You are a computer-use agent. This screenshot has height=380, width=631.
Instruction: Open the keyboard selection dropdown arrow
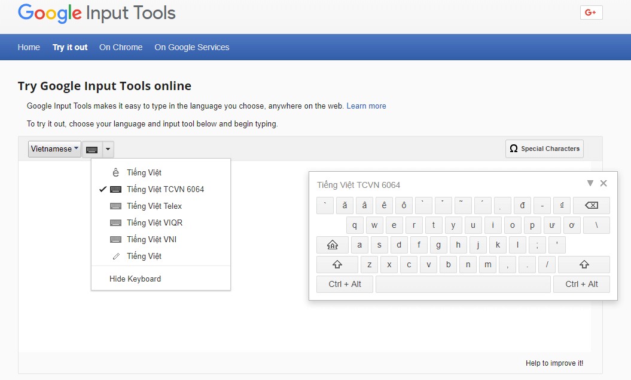point(107,149)
